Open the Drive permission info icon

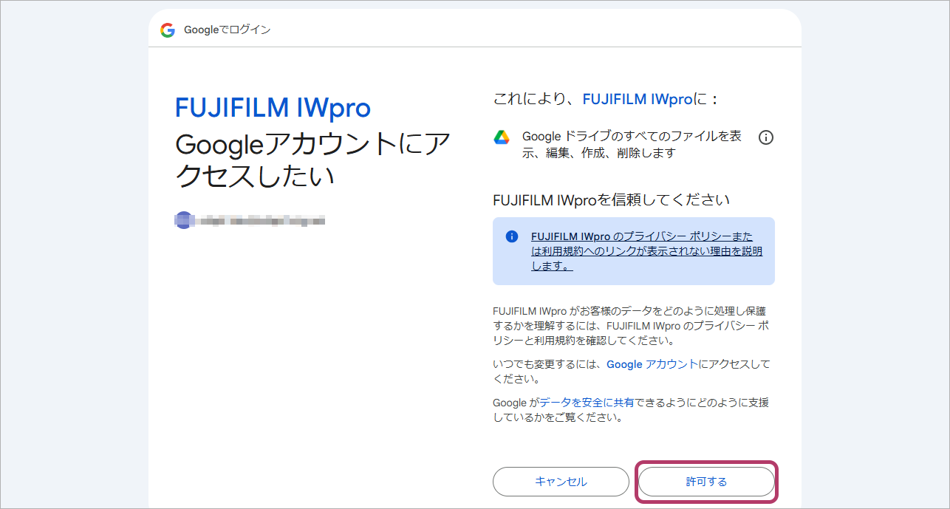pos(766,137)
